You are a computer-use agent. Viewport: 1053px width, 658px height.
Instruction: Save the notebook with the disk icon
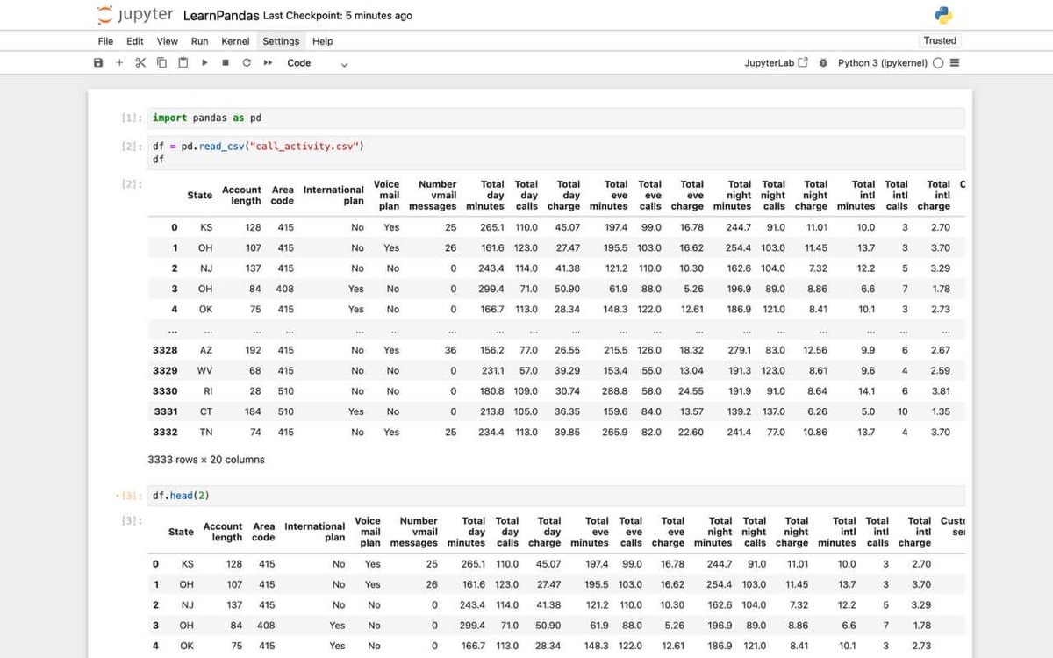(98, 63)
